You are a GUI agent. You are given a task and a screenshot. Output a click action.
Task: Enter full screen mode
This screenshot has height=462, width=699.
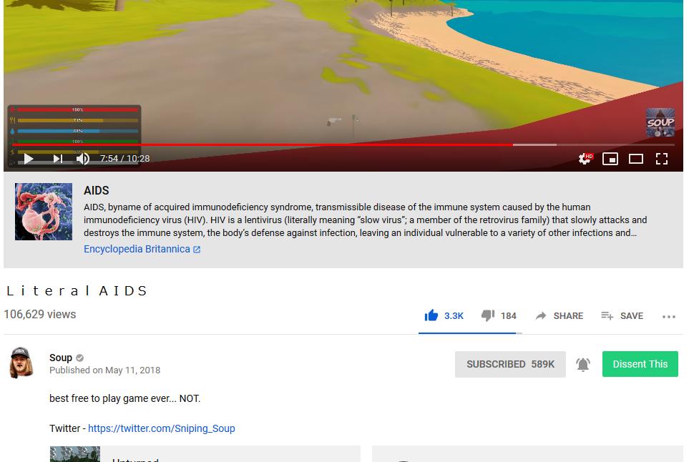pyautogui.click(x=662, y=159)
